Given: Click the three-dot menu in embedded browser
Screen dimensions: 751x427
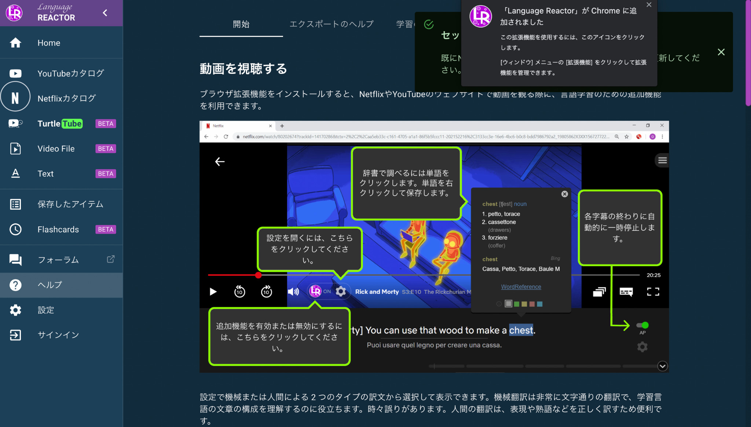Looking at the screenshot, I should (662, 137).
